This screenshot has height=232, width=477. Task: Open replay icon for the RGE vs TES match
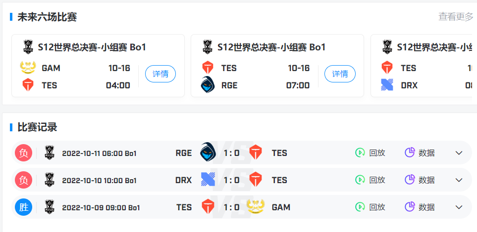click(x=360, y=153)
